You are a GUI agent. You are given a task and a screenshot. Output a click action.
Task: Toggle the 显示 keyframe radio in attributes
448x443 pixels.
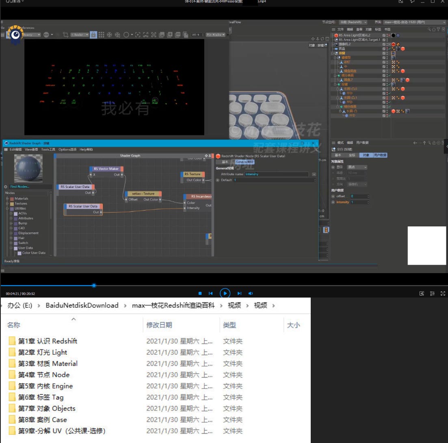pyautogui.click(x=333, y=167)
